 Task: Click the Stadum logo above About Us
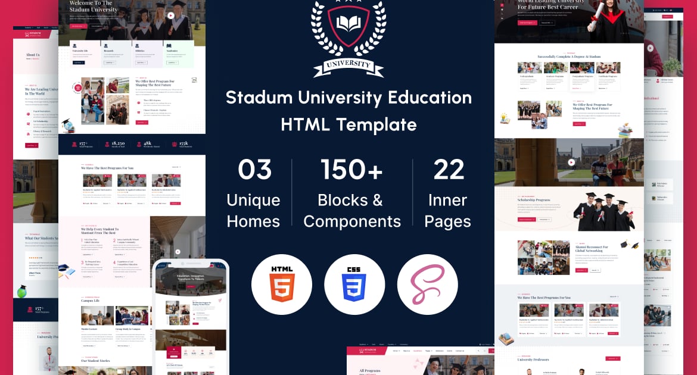pos(33,34)
